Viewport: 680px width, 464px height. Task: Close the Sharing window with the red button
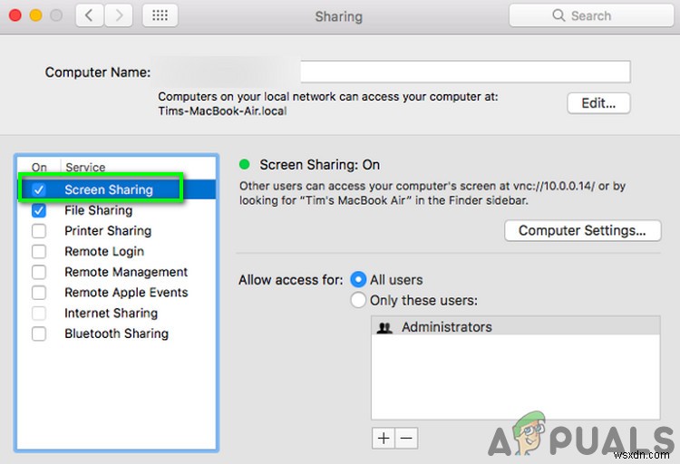coord(15,15)
